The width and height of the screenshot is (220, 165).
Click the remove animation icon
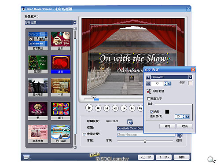pos(149,91)
